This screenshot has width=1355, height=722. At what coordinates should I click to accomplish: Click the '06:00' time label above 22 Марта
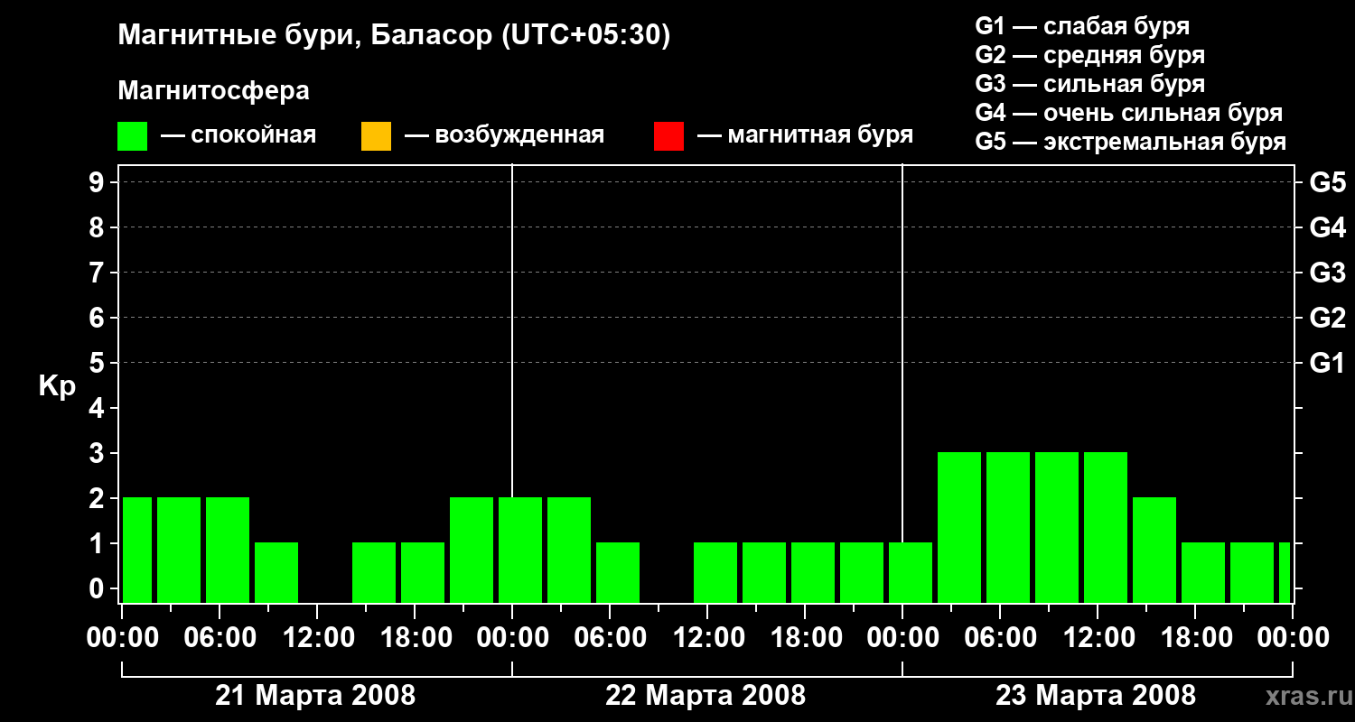tap(610, 638)
